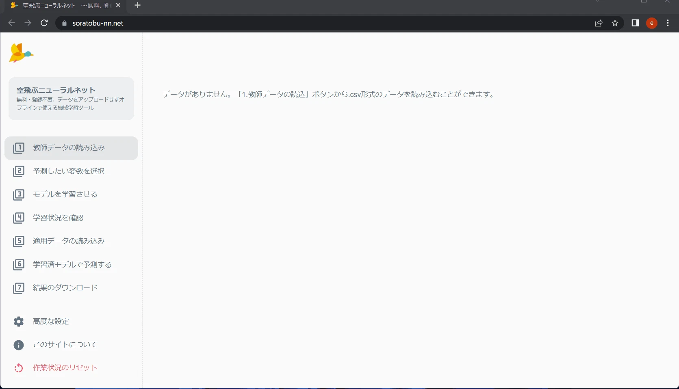Click the numbered 6 step icon

(19, 265)
